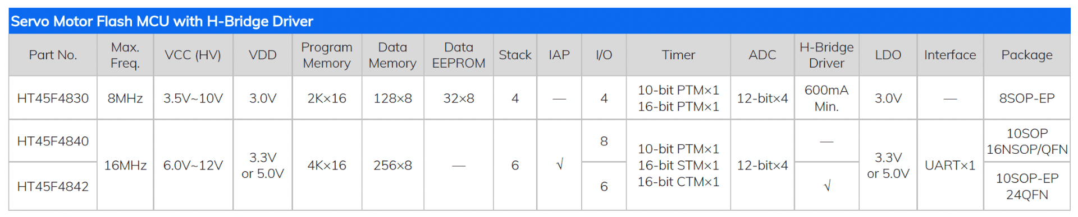The width and height of the screenshot is (1078, 217).
Task: Click the HT45F4830 part number
Action: [53, 98]
